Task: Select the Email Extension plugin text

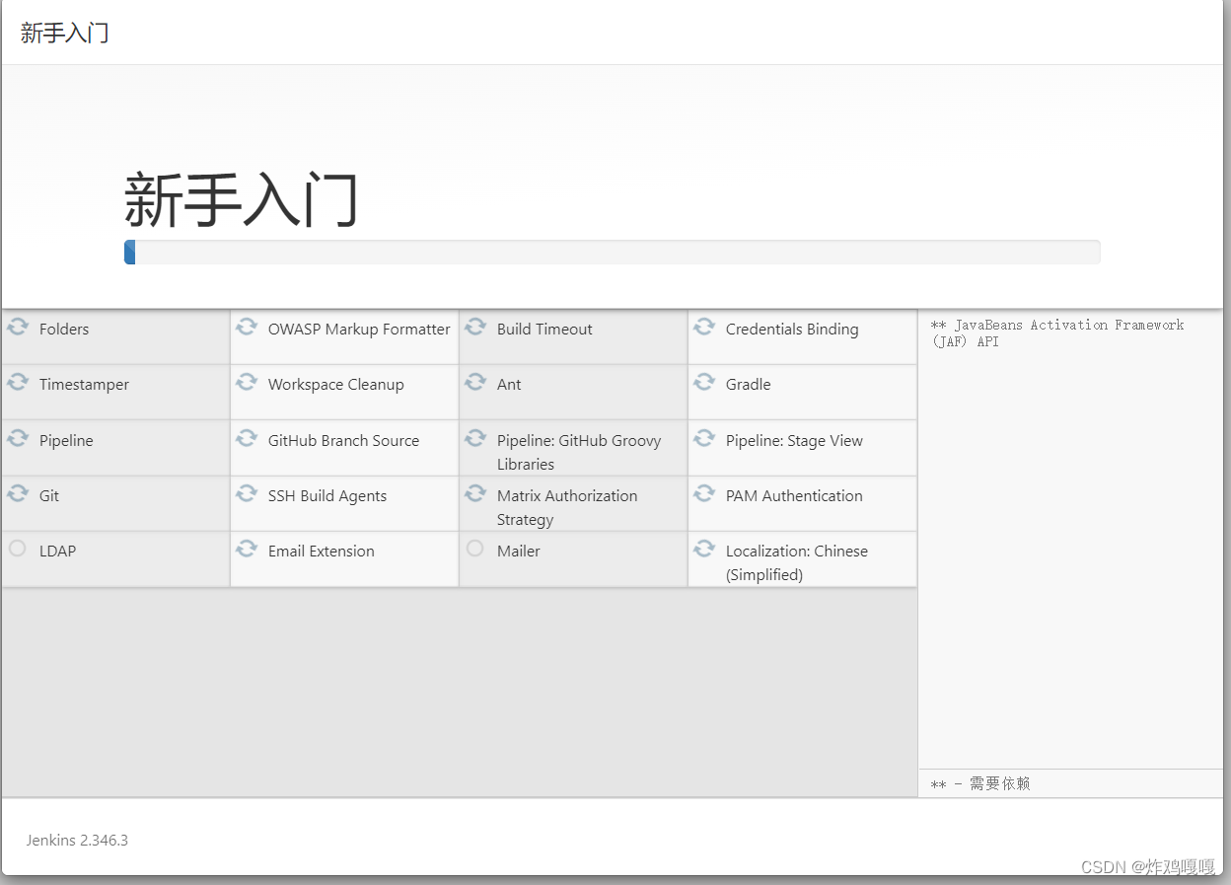Action: point(322,552)
